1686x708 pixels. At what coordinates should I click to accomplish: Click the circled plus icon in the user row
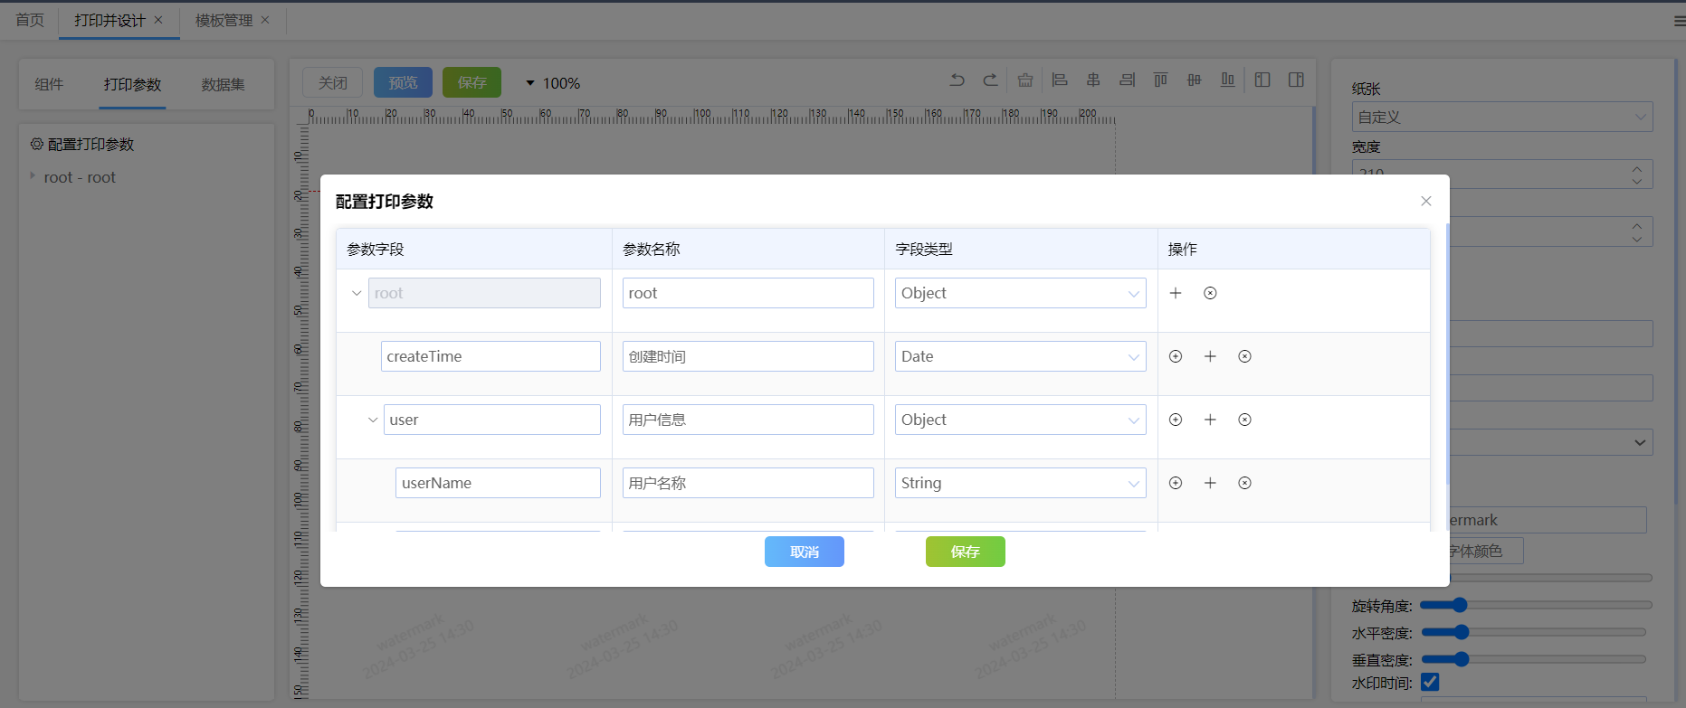tap(1176, 420)
